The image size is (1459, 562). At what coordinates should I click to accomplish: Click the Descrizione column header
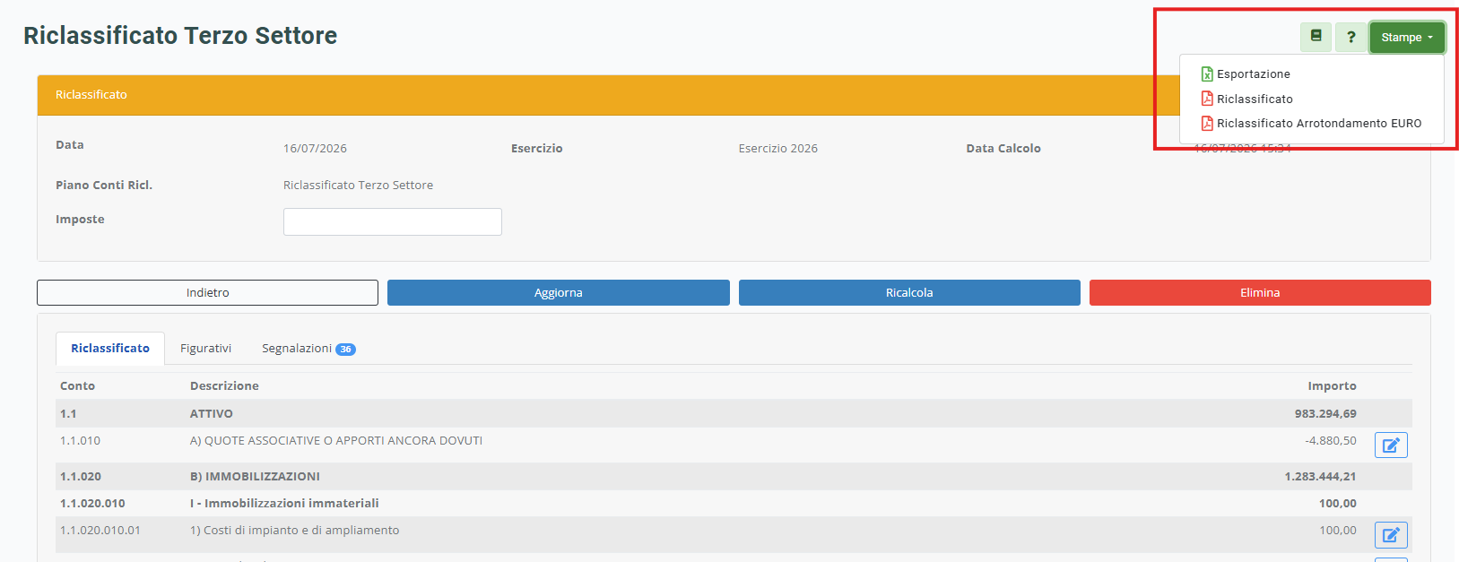224,386
